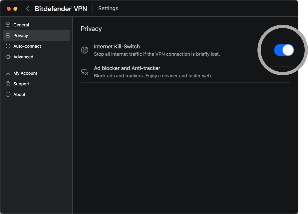Click the Settings title in header
308x214 pixels.
(108, 8)
